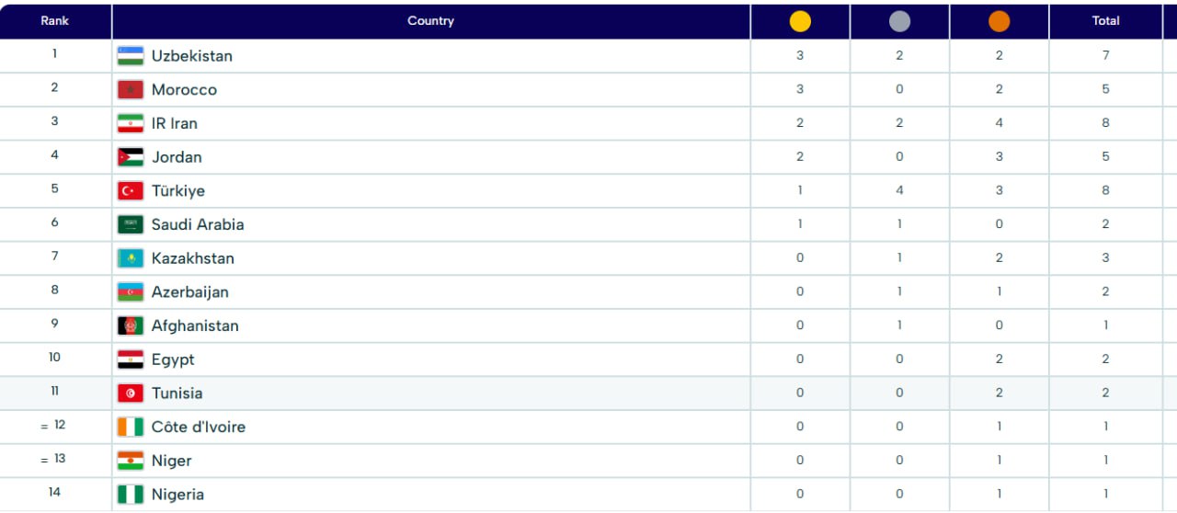Screen dimensions: 1177x513
Task: Select the Côte d'Ivoire country name
Action: (x=199, y=427)
